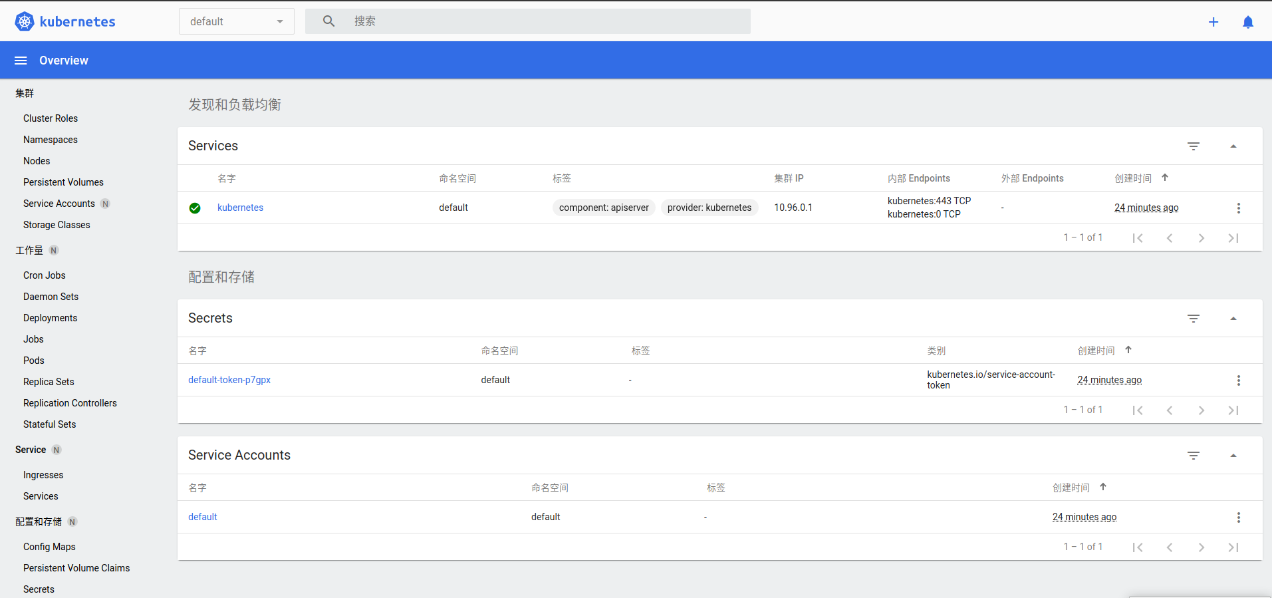Open Service Accounts in sidebar
Image resolution: width=1272 pixels, height=598 pixels.
click(59, 204)
